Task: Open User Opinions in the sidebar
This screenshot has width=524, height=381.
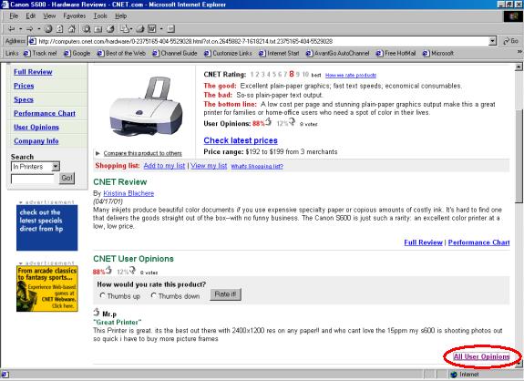Action: click(36, 127)
